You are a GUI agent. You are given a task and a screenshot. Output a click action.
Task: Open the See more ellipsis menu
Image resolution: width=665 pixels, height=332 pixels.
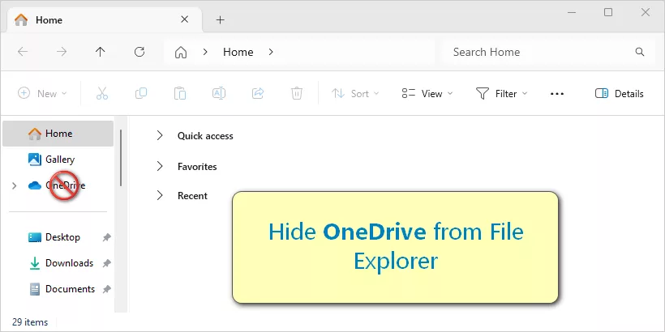click(x=557, y=94)
